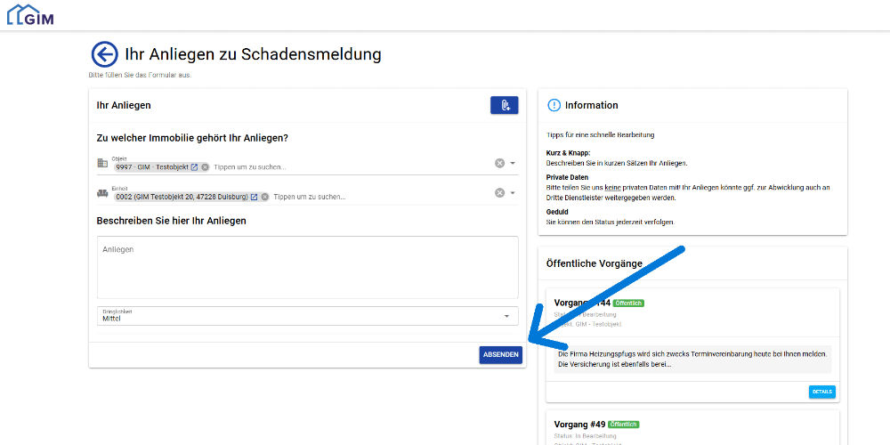The image size is (890, 445).
Task: Clear the Objekt field with the X icon
Action: pos(499,163)
